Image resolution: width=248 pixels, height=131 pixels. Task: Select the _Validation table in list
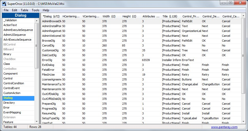click(x=18, y=20)
